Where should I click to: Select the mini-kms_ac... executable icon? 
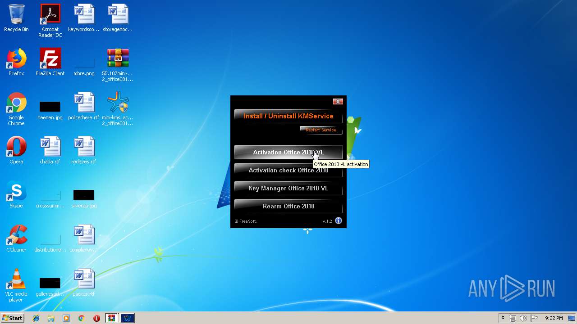[118, 109]
